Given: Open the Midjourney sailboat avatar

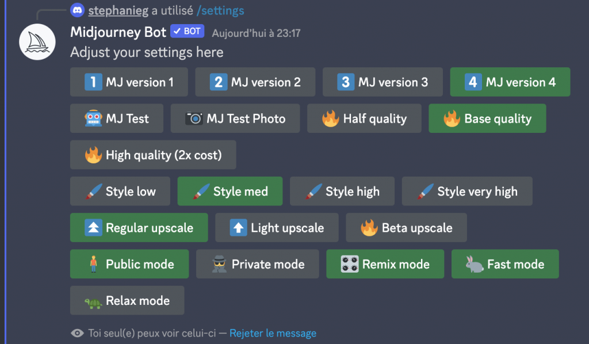Looking at the screenshot, I should (37, 41).
